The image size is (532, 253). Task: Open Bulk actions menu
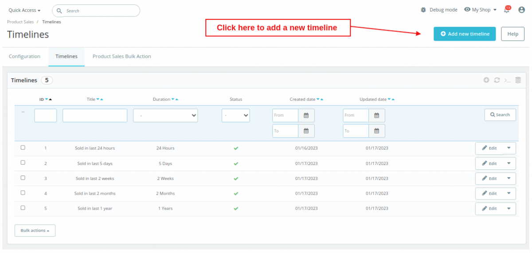(35, 230)
